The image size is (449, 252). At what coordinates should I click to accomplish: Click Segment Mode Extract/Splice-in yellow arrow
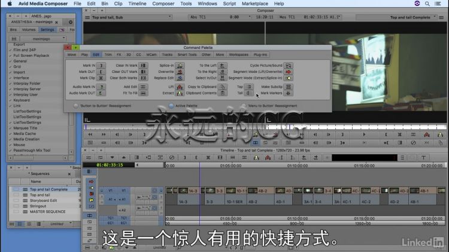[288, 78]
